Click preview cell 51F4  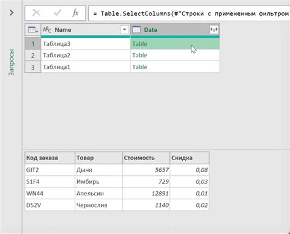tap(50, 181)
